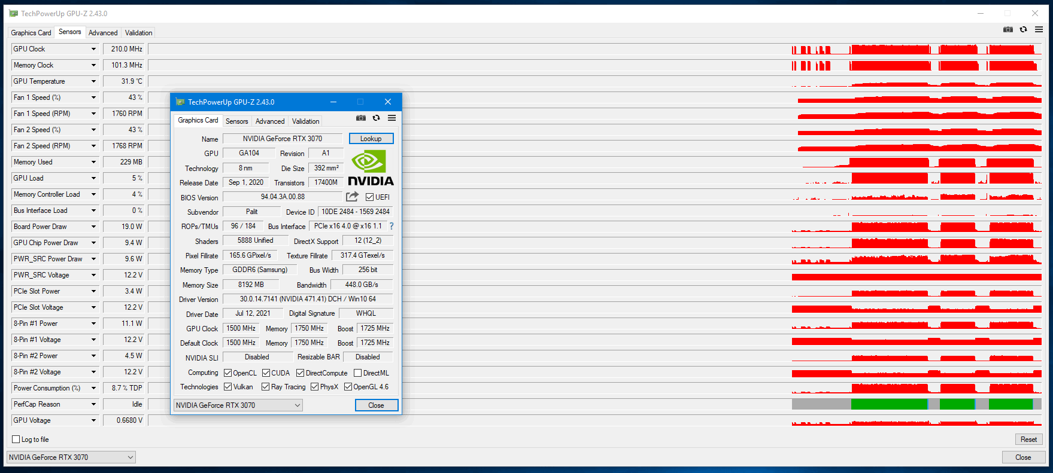Open the hamburger menu in the Sensors window

(1039, 29)
